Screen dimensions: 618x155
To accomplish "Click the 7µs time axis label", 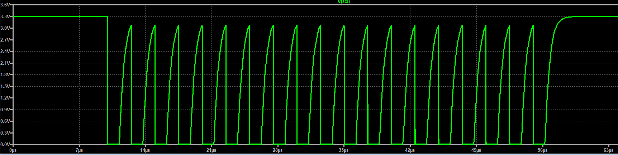I will [79, 150].
